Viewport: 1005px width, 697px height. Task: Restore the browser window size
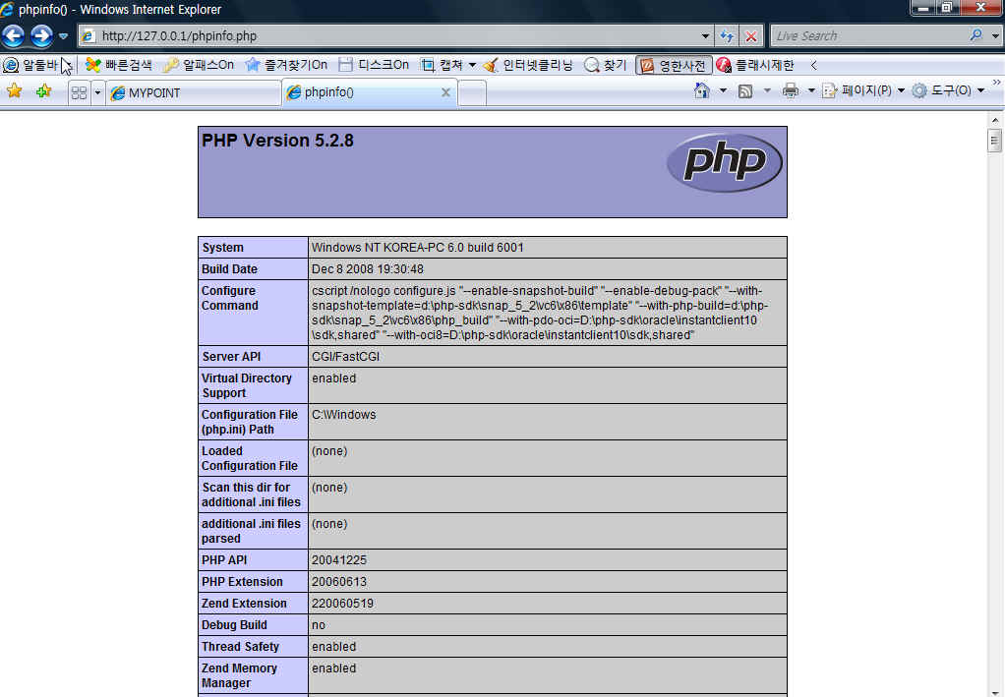point(946,7)
